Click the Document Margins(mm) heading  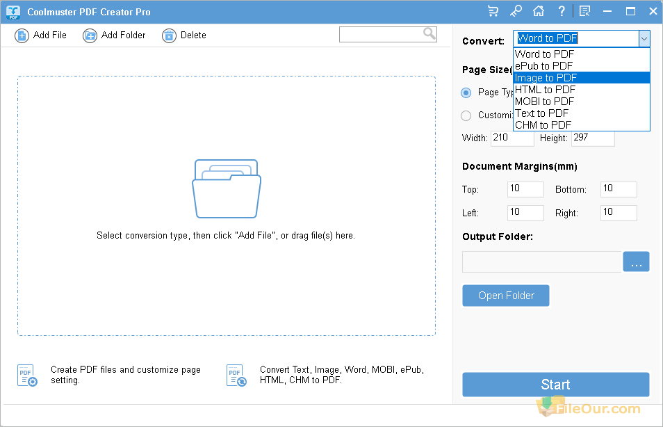click(520, 166)
